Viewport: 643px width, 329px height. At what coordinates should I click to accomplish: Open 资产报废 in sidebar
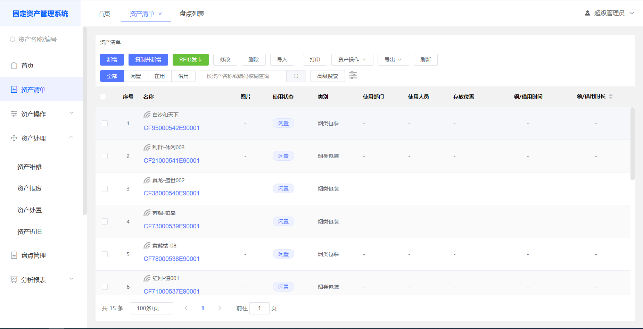pyautogui.click(x=30, y=188)
